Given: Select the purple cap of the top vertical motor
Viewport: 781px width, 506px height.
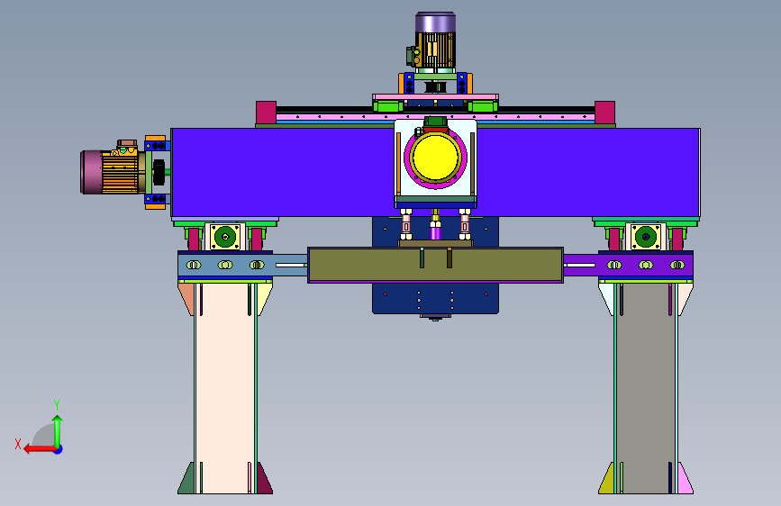Looking at the screenshot, I should (435, 23).
